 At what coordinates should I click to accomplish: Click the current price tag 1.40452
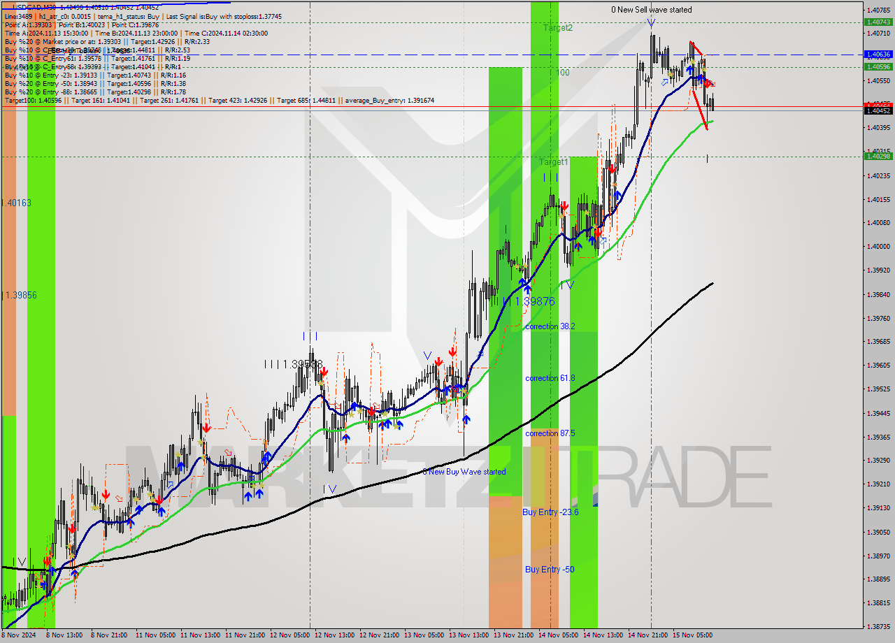(878, 111)
